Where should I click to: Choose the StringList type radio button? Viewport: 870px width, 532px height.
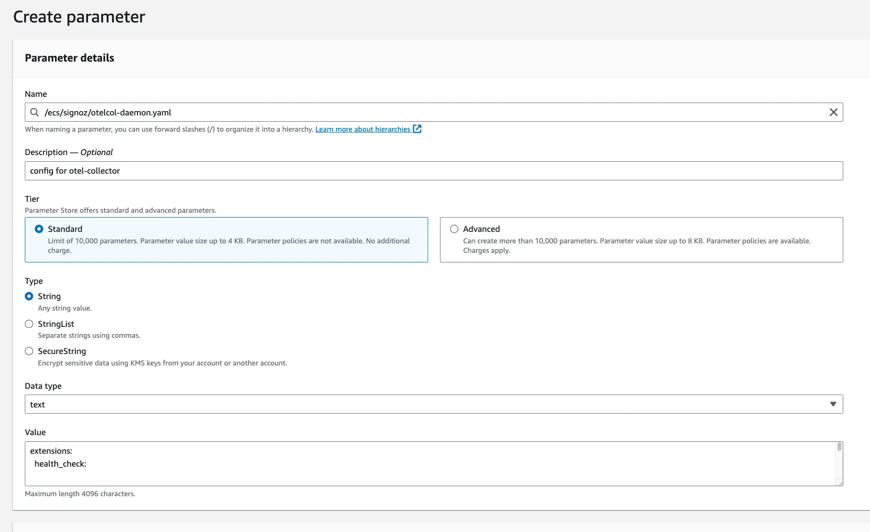(x=29, y=324)
